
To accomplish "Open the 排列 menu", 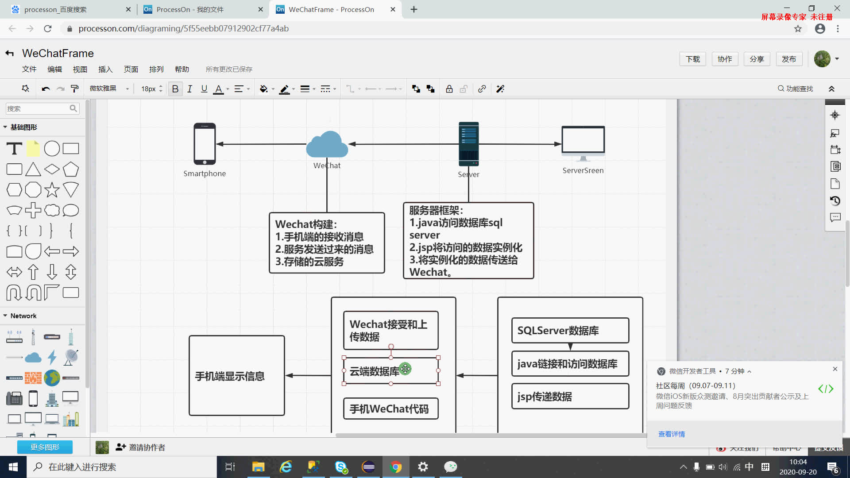I will coord(156,69).
